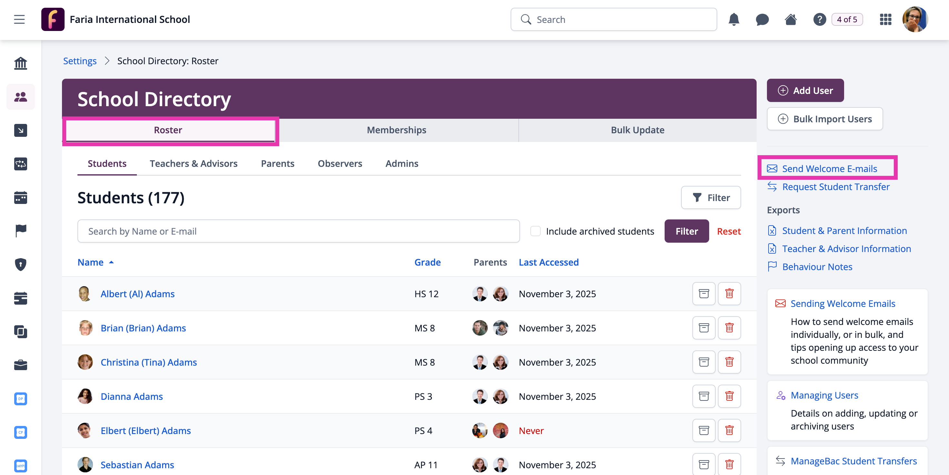
Task: Sort by Name column arrow
Action: click(111, 262)
